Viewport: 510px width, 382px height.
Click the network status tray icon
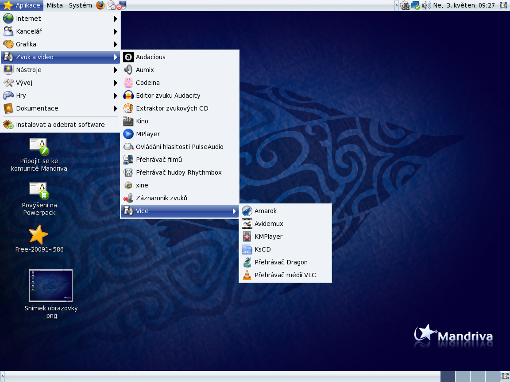click(x=415, y=5)
